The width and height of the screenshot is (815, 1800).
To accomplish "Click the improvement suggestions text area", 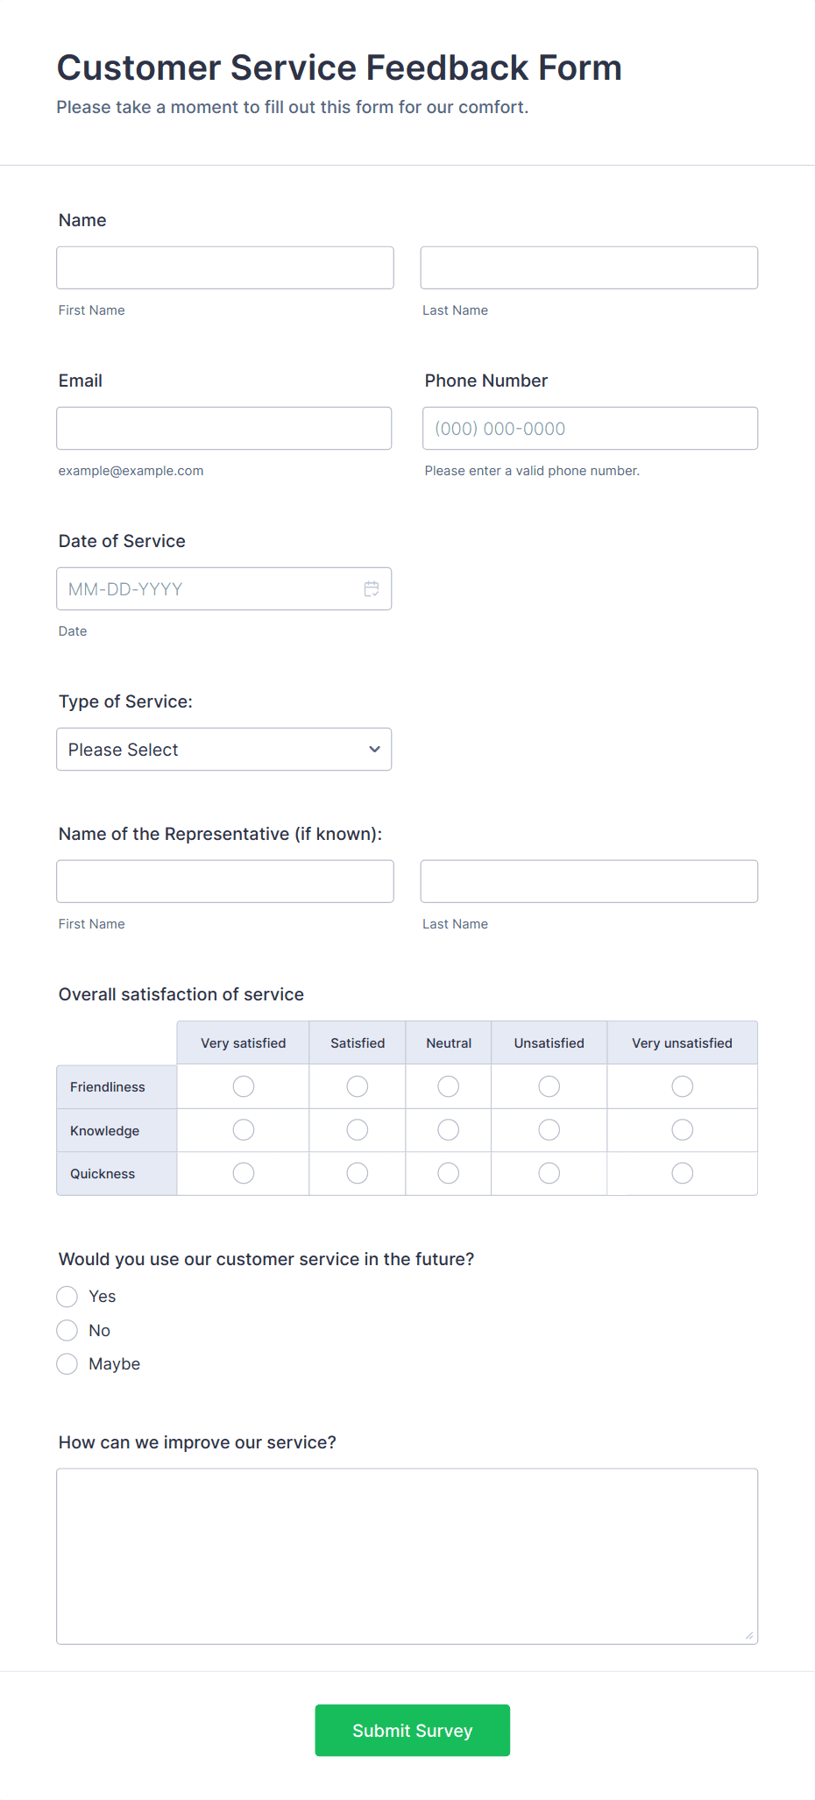I will point(407,1556).
